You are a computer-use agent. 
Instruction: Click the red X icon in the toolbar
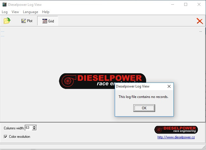tap(200, 21)
